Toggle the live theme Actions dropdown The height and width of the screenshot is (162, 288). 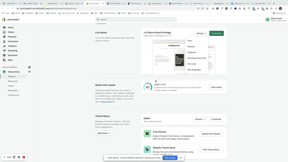coord(201,33)
